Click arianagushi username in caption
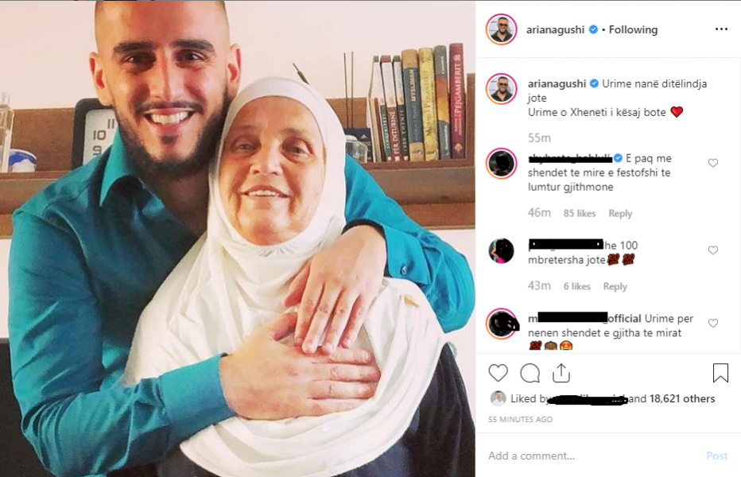 point(557,83)
